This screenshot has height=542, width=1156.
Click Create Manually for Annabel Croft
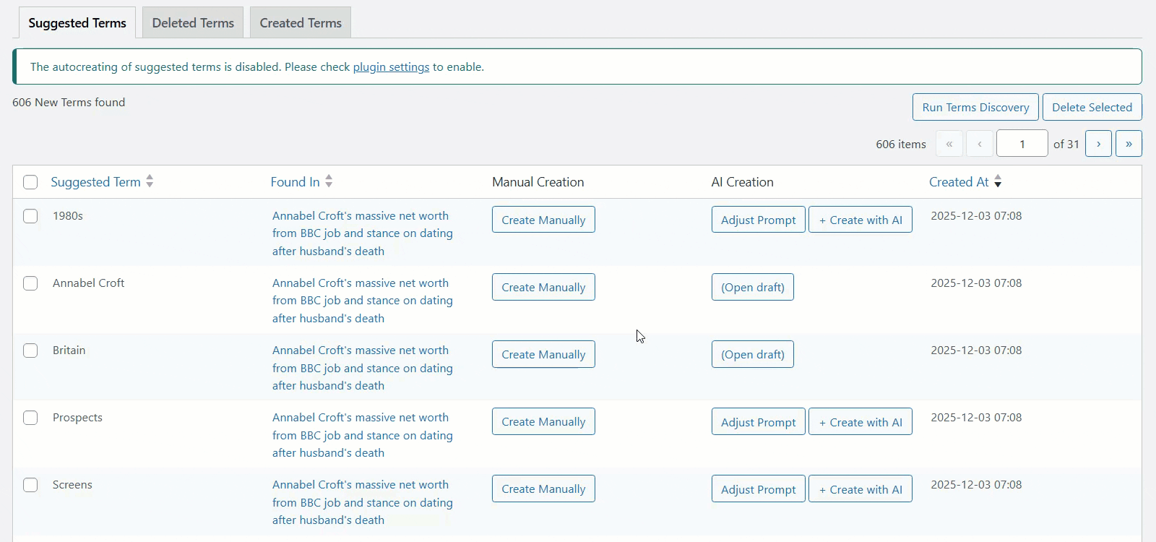tap(543, 287)
